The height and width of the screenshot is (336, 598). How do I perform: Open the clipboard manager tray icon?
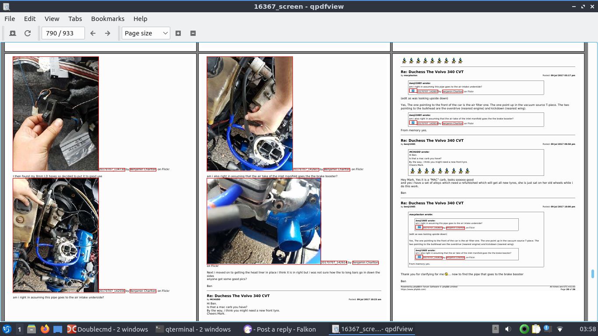click(536, 329)
